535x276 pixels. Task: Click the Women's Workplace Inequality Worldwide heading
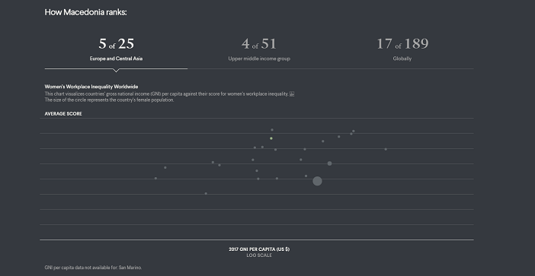(91, 87)
